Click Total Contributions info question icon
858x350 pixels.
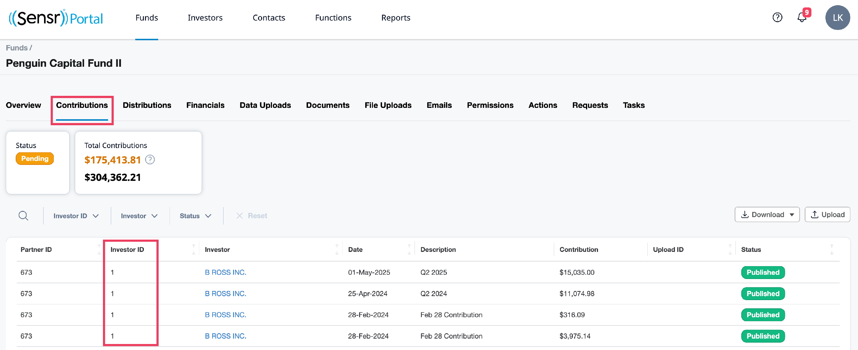click(x=150, y=160)
